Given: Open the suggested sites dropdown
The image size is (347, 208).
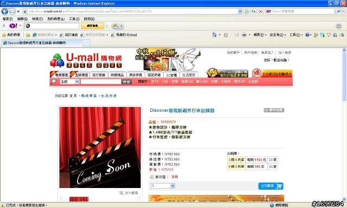Looking at the screenshot, I should click(x=44, y=35).
